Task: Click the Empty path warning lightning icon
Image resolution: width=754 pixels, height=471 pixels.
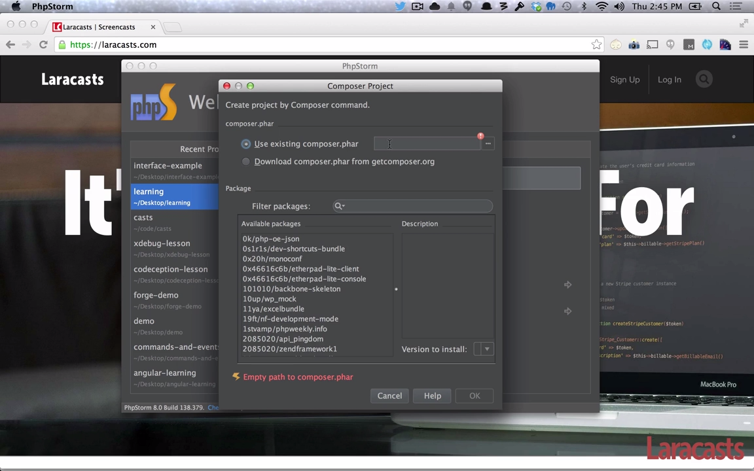Action: tap(236, 377)
